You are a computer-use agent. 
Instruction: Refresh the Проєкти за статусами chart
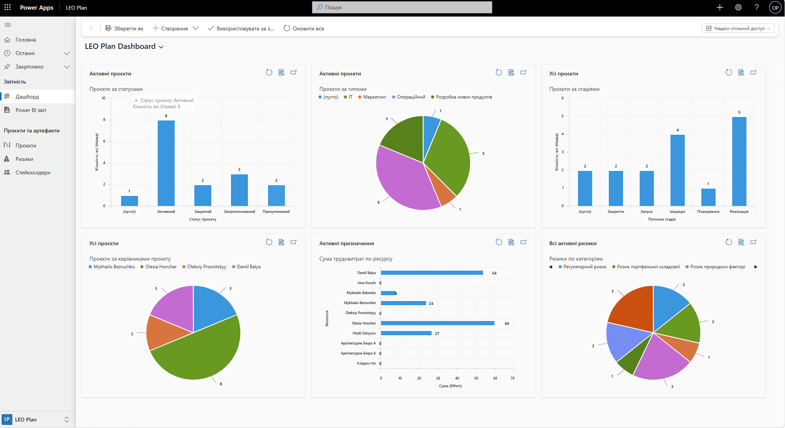(x=269, y=72)
